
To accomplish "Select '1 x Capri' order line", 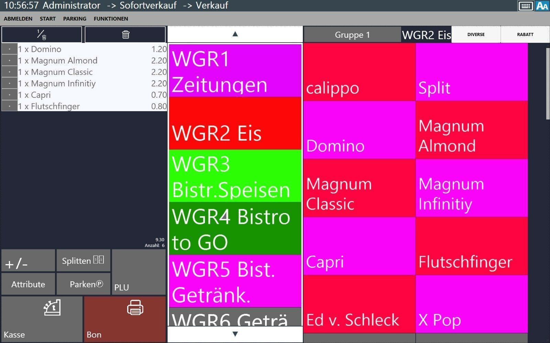I will (x=92, y=95).
